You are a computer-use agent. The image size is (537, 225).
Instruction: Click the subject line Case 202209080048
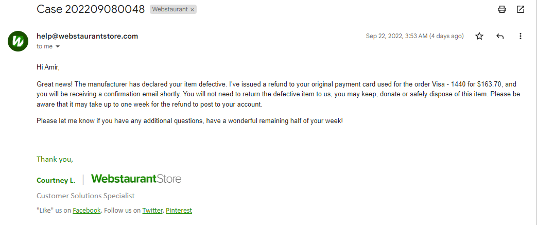point(91,9)
